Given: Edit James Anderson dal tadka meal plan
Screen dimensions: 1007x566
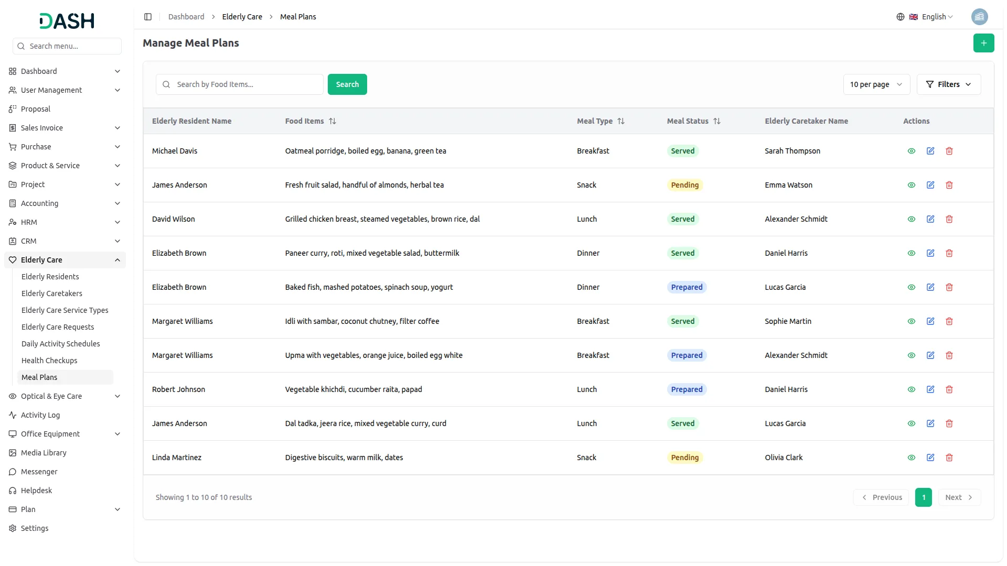Looking at the screenshot, I should click(x=930, y=423).
